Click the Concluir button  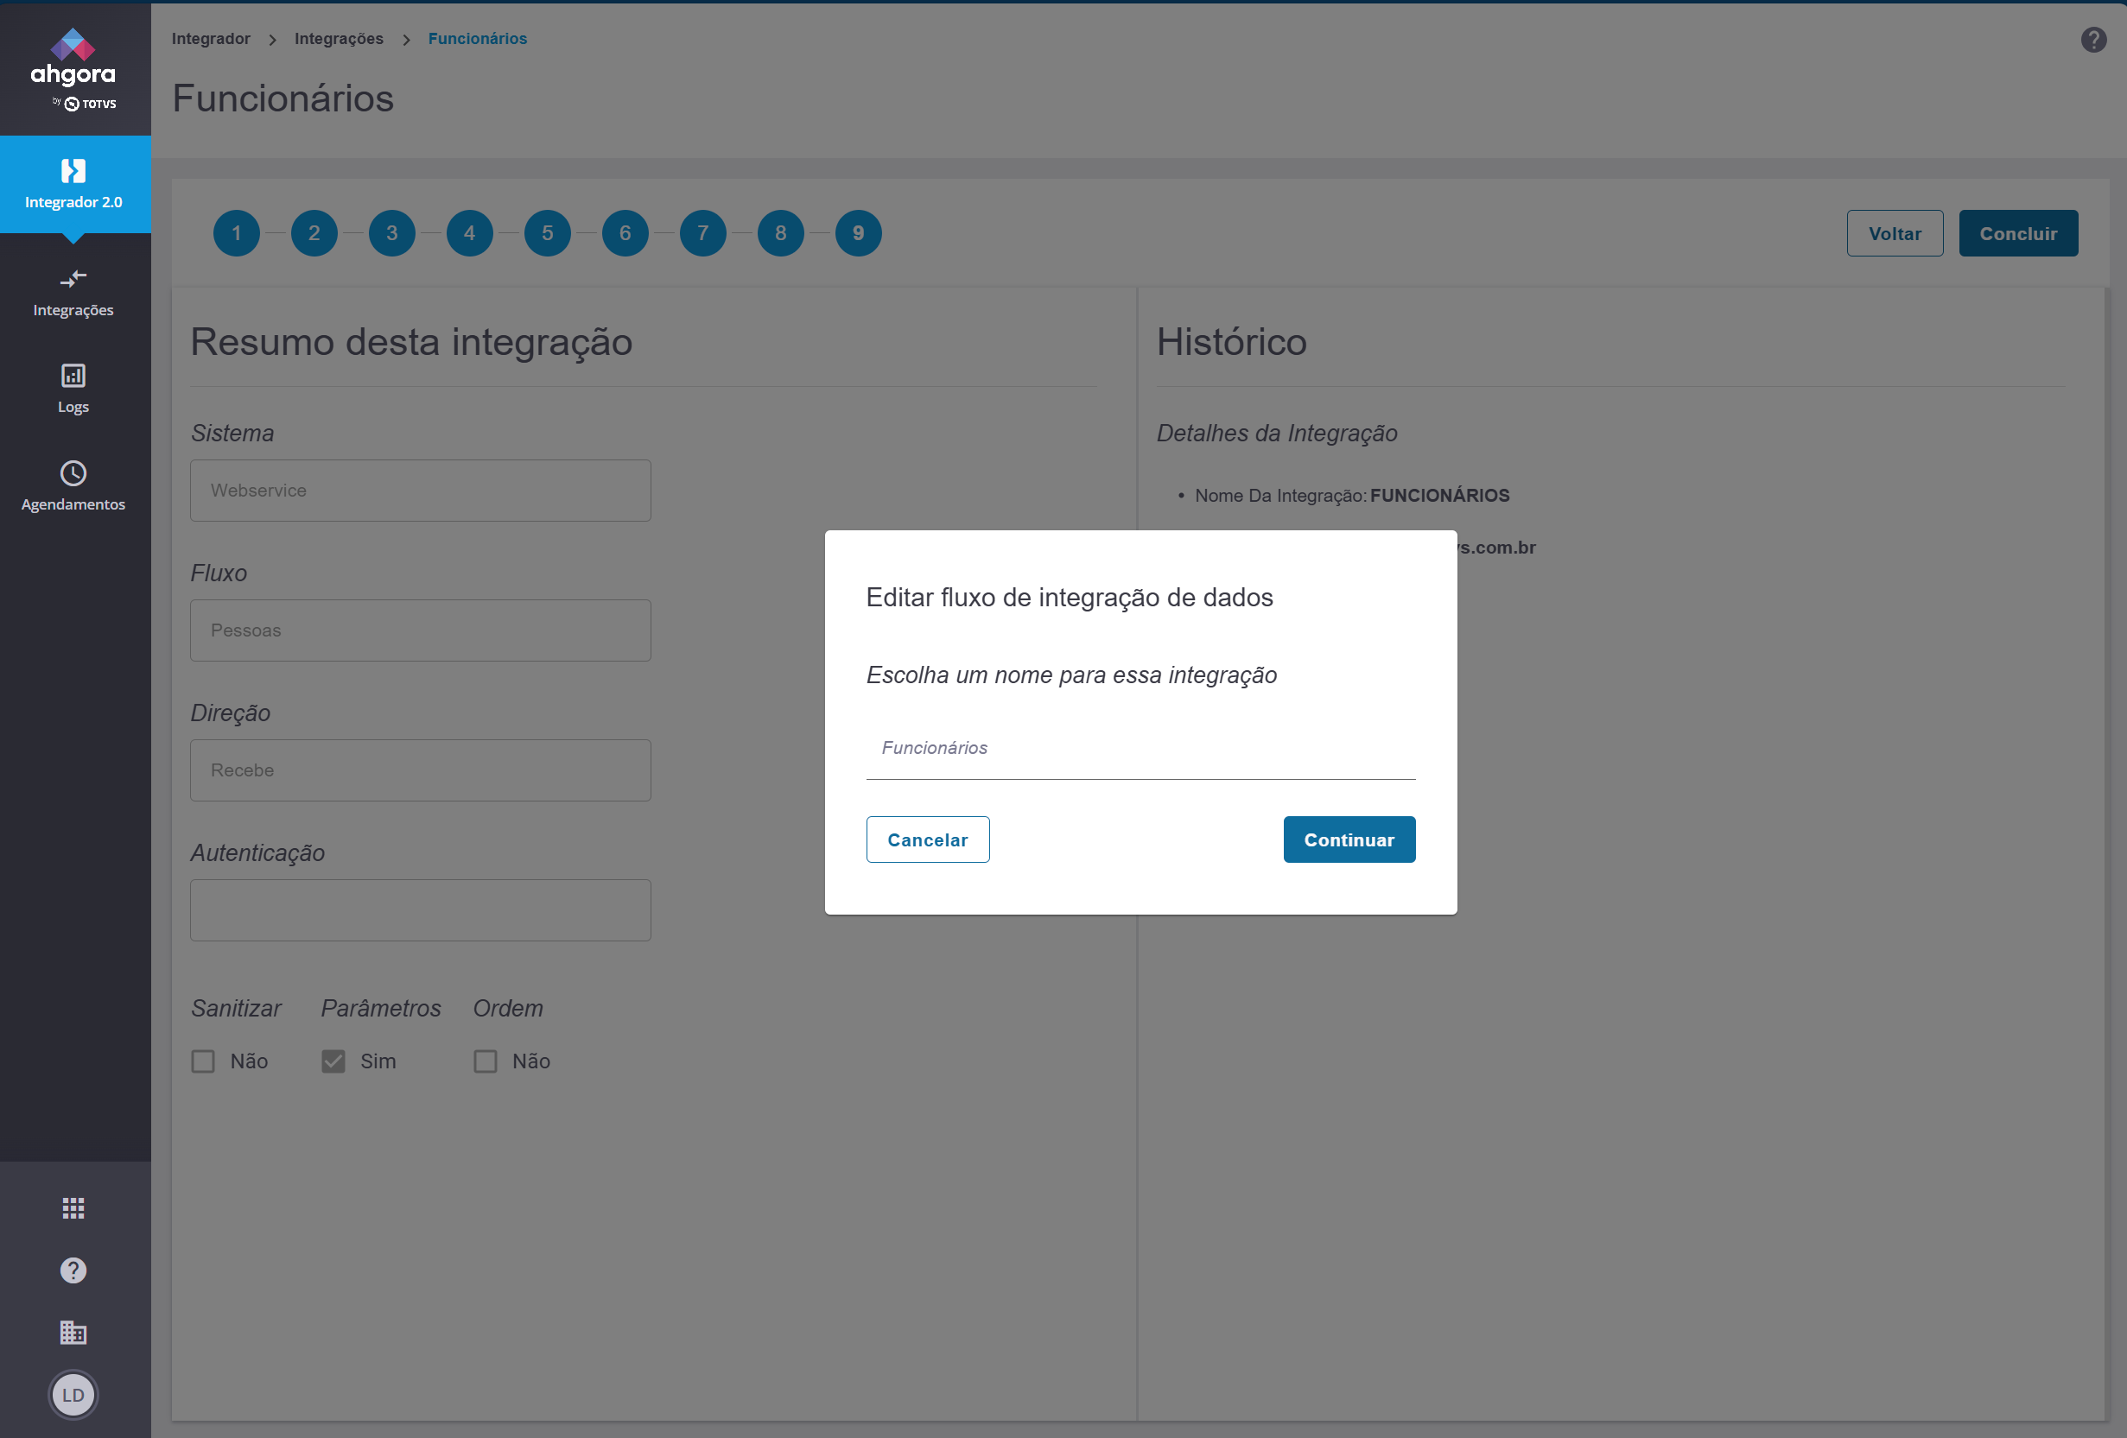[x=2017, y=233]
